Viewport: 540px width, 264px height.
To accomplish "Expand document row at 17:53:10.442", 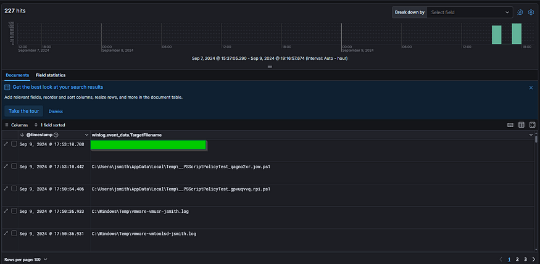I will 6,166.
